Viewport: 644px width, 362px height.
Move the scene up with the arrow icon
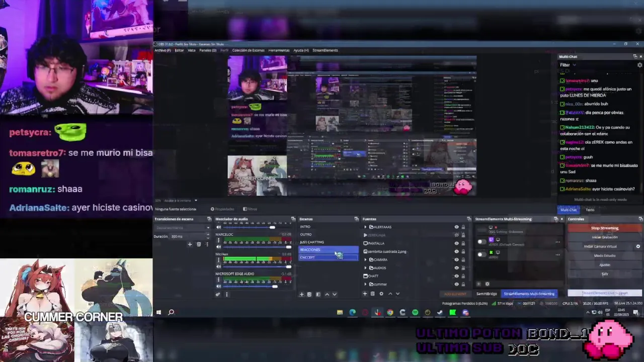pyautogui.click(x=327, y=294)
